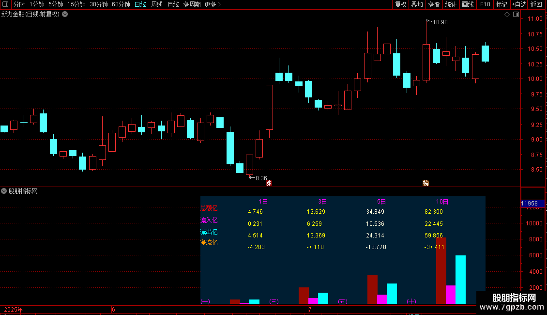Open F10 company info
This screenshot has width=547, height=315.
click(x=485, y=4)
